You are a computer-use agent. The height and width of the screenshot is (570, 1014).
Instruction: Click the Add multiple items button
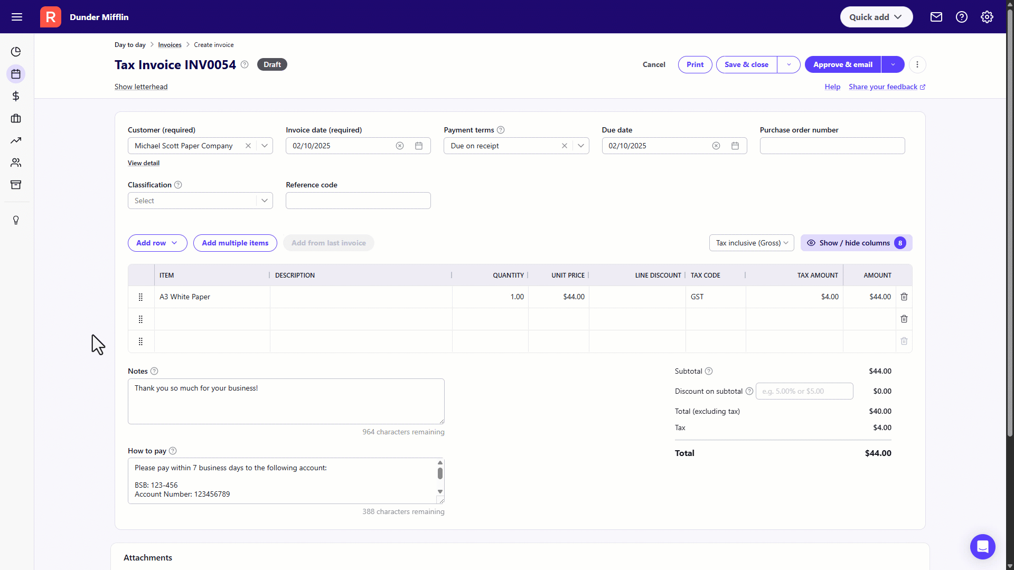(x=235, y=243)
